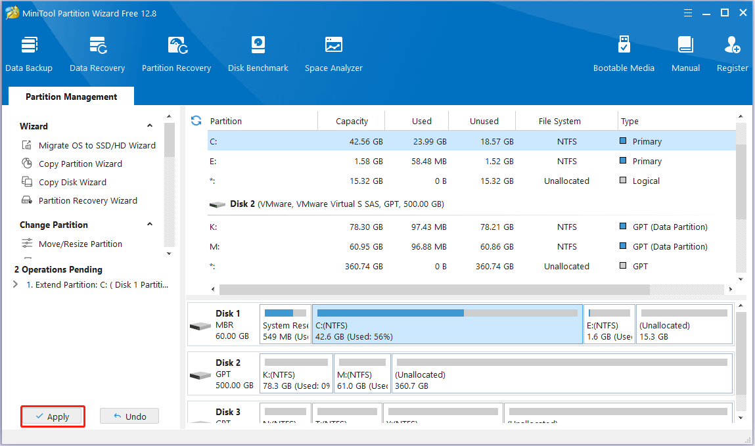Click the M:(NTFS) block on Disk 2
Screen dimensions: 755x446
pyautogui.click(x=362, y=373)
